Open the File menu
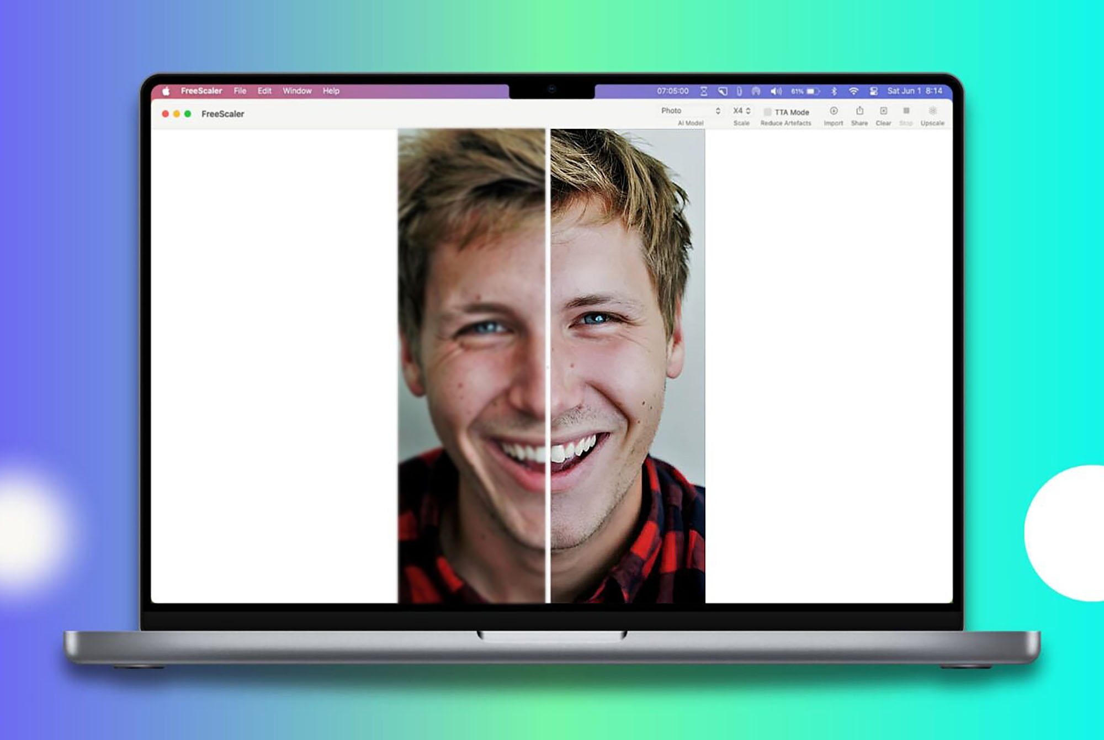This screenshot has width=1104, height=740. pyautogui.click(x=240, y=91)
